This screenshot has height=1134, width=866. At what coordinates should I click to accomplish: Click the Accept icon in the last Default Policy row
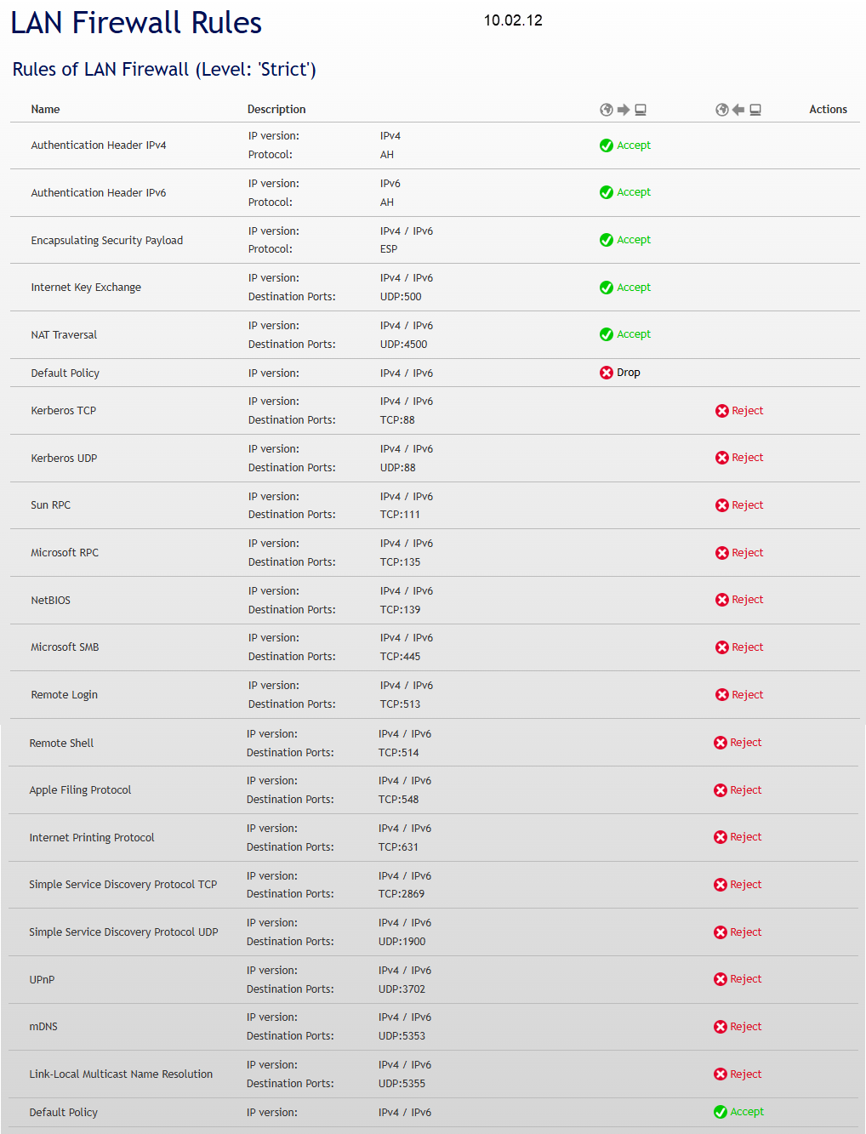tap(721, 1112)
